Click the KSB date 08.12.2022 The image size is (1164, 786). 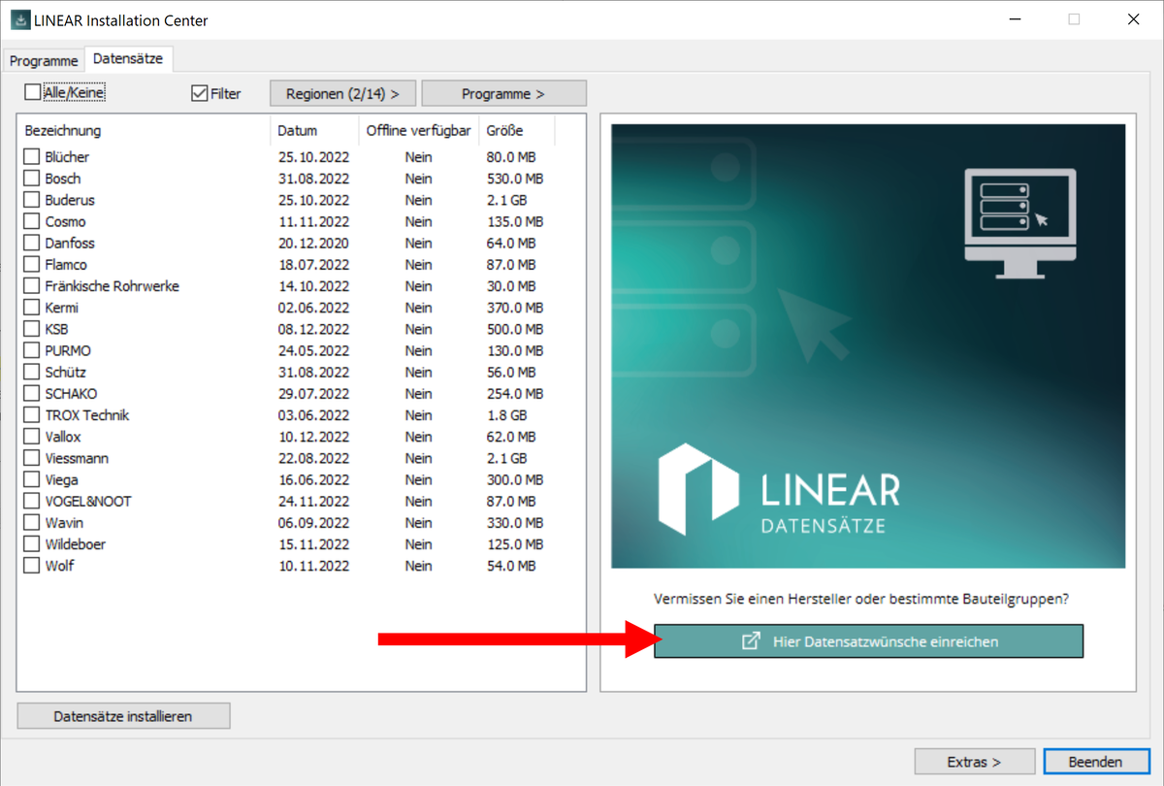[313, 329]
